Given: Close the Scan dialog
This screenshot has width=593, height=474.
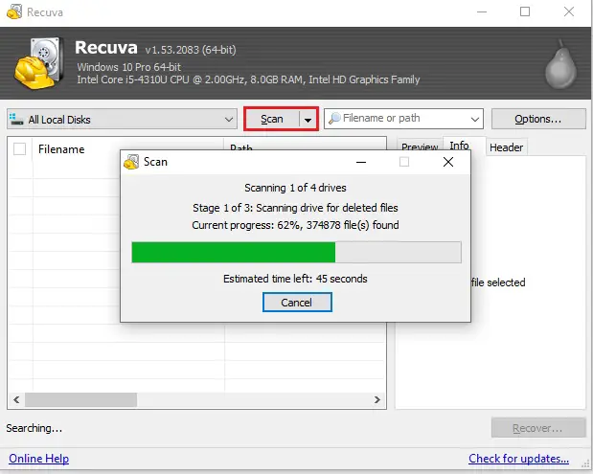Looking at the screenshot, I should [448, 162].
